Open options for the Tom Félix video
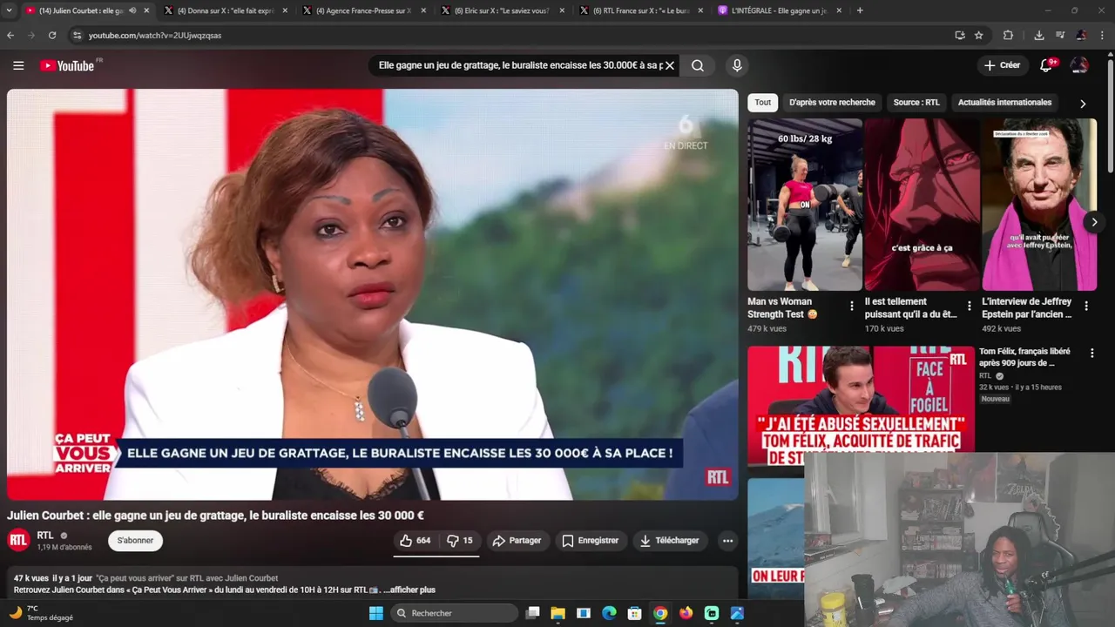The height and width of the screenshot is (627, 1115). coord(1092,354)
